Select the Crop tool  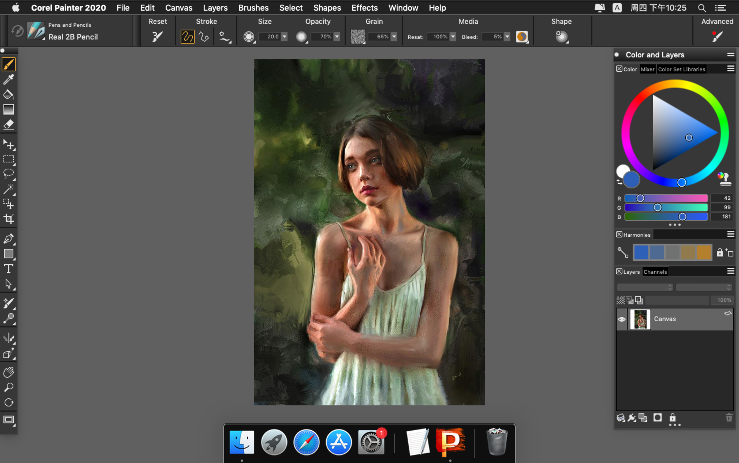[x=9, y=219]
